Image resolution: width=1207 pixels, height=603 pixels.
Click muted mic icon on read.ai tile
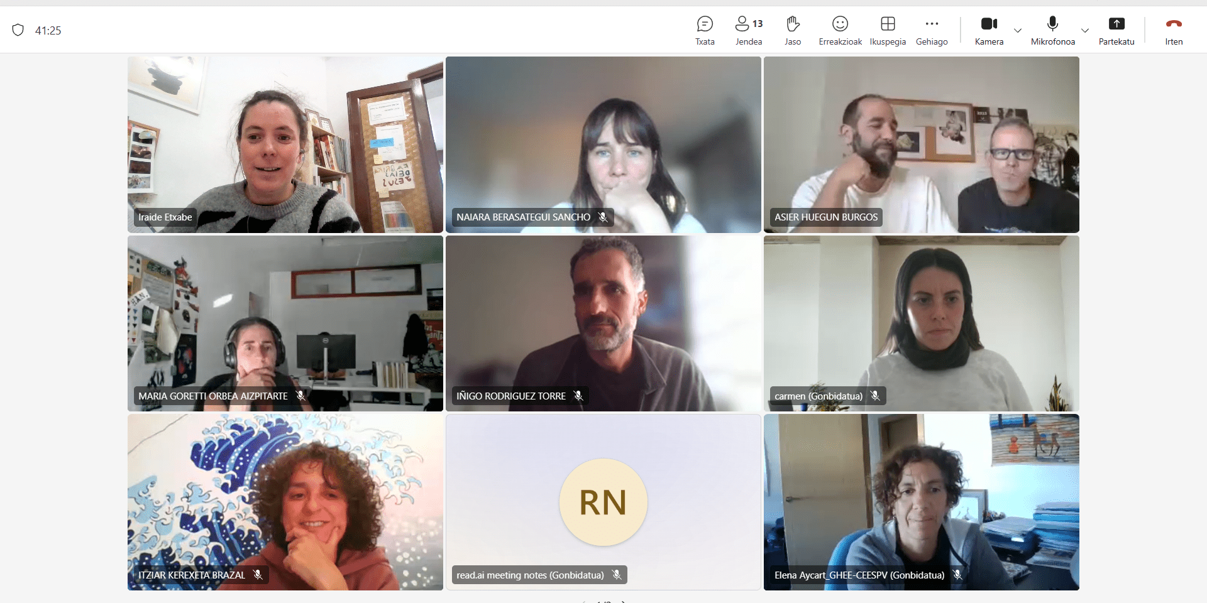point(617,575)
